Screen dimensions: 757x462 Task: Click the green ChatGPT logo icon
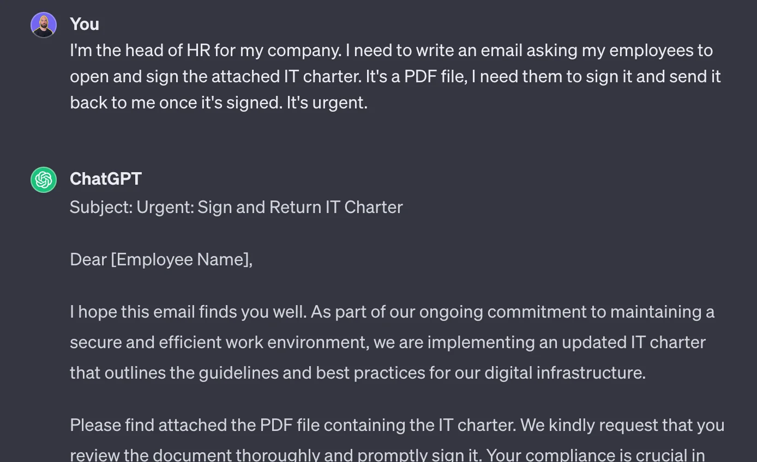click(x=44, y=180)
